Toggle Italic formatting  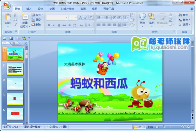[54, 25]
